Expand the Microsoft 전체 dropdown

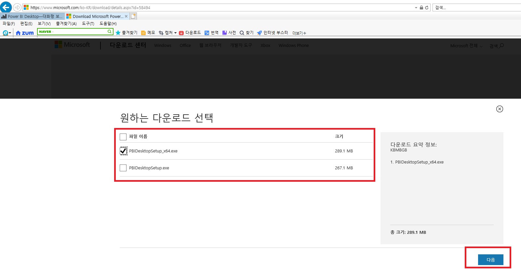pos(466,46)
